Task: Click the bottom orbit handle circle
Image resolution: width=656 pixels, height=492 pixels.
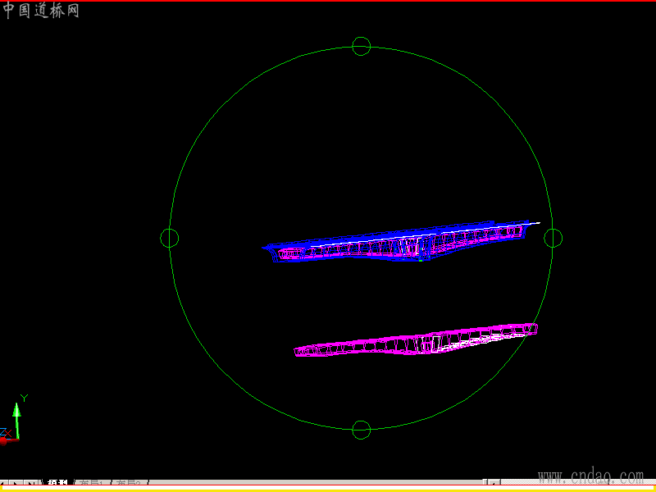Action: (x=361, y=430)
